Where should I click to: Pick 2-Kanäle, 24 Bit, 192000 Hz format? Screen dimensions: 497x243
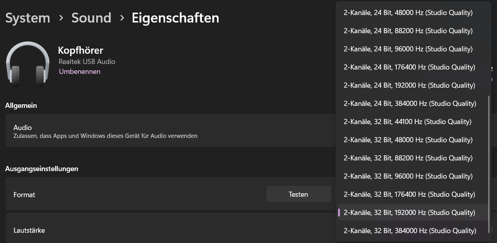(409, 85)
